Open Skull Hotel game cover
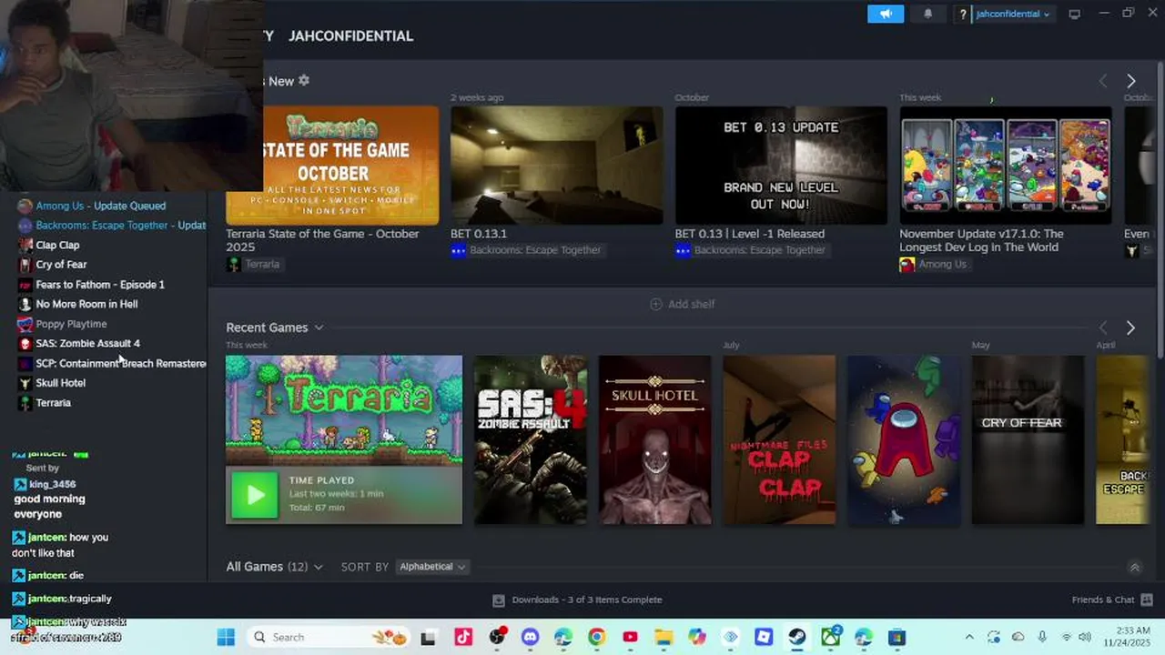Viewport: 1165px width, 655px height. point(655,439)
